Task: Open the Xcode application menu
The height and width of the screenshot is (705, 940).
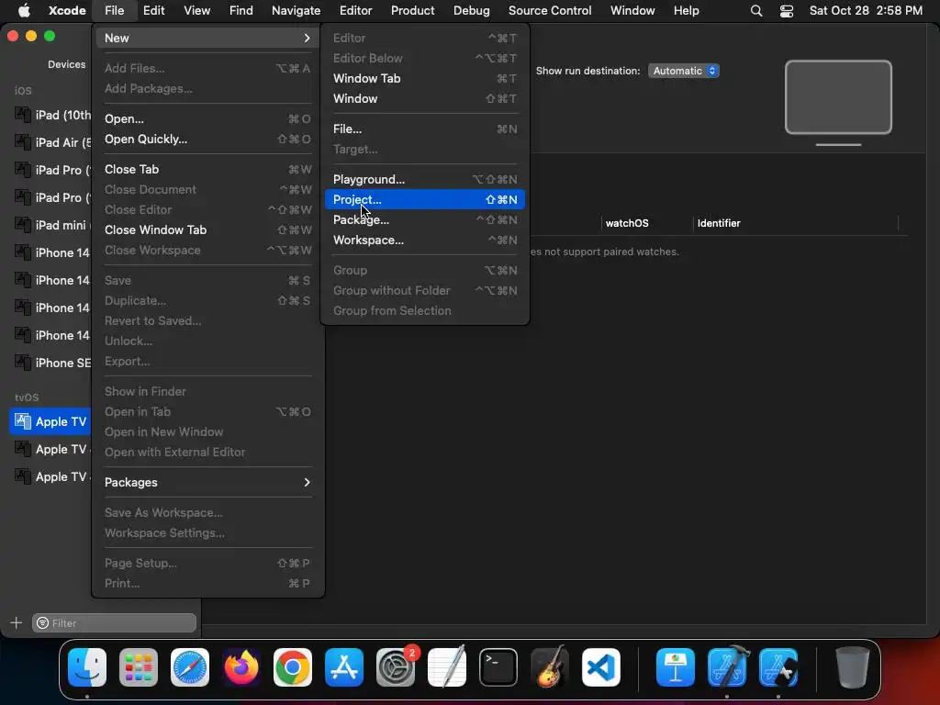Action: 67,11
